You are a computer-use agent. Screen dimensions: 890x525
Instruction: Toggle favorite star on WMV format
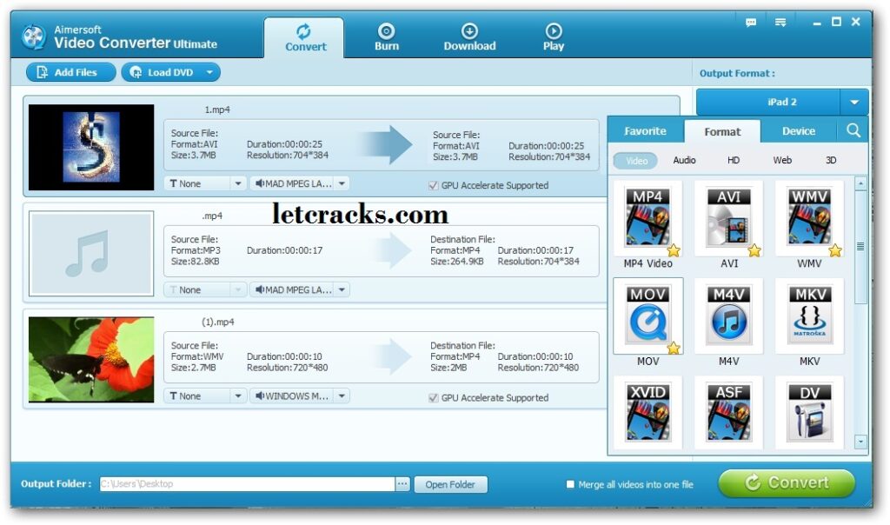point(835,249)
